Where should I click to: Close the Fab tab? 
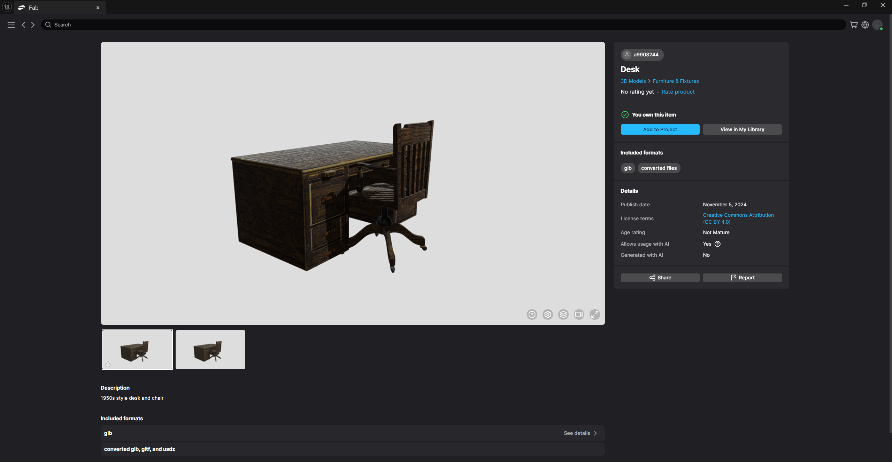point(98,8)
